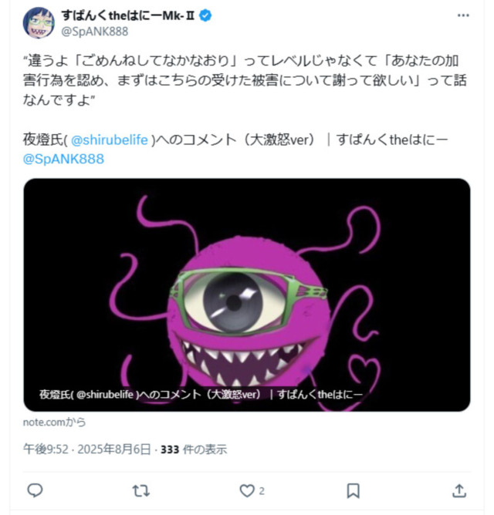This screenshot has height=515, width=494.
Task: Open the display name すぱんくtheはにーMk-Ⅱ
Action: coord(128,15)
